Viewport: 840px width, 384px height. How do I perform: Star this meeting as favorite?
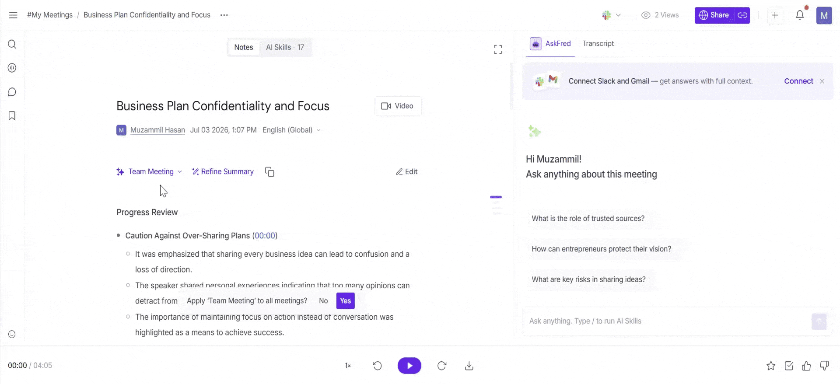(771, 366)
